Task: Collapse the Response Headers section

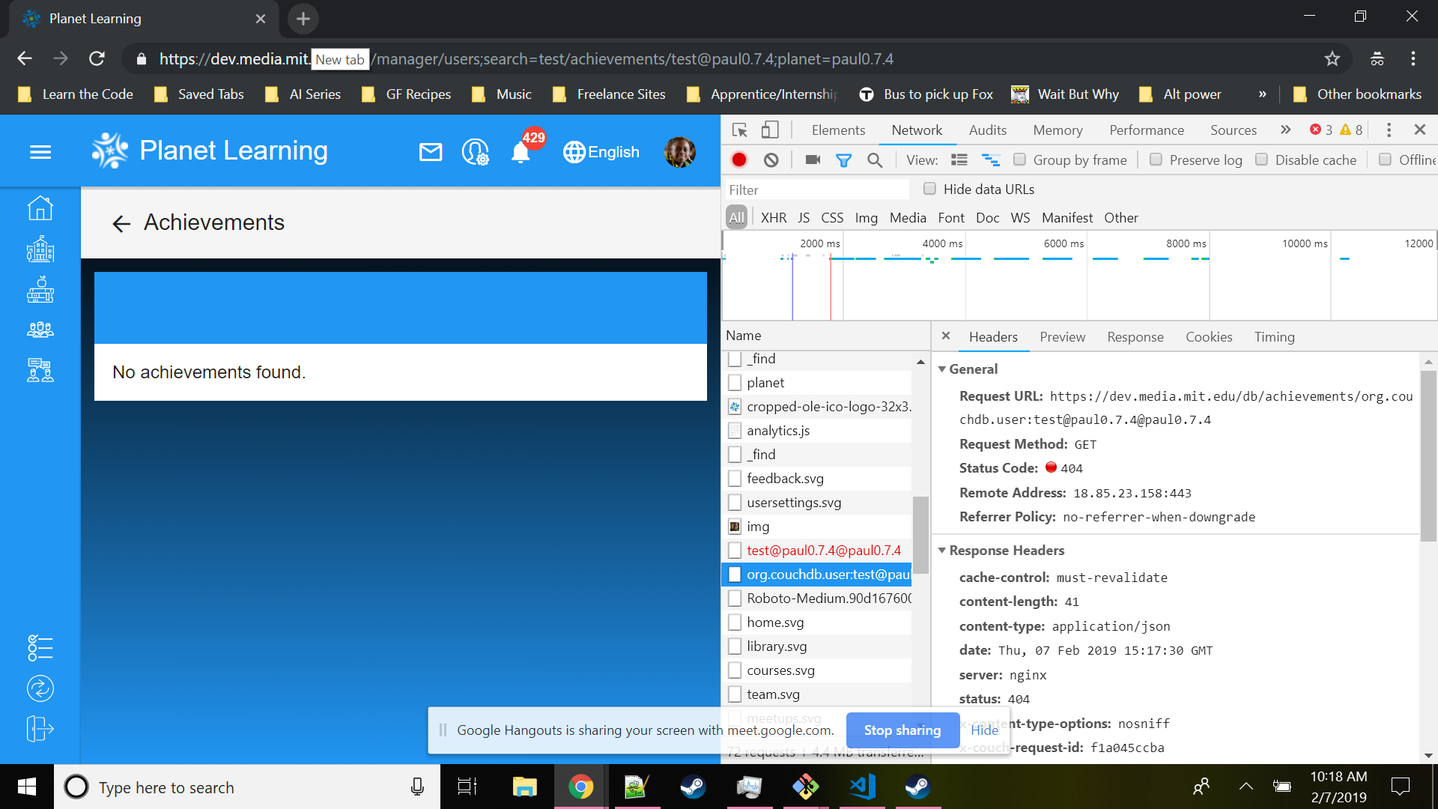Action: click(943, 550)
